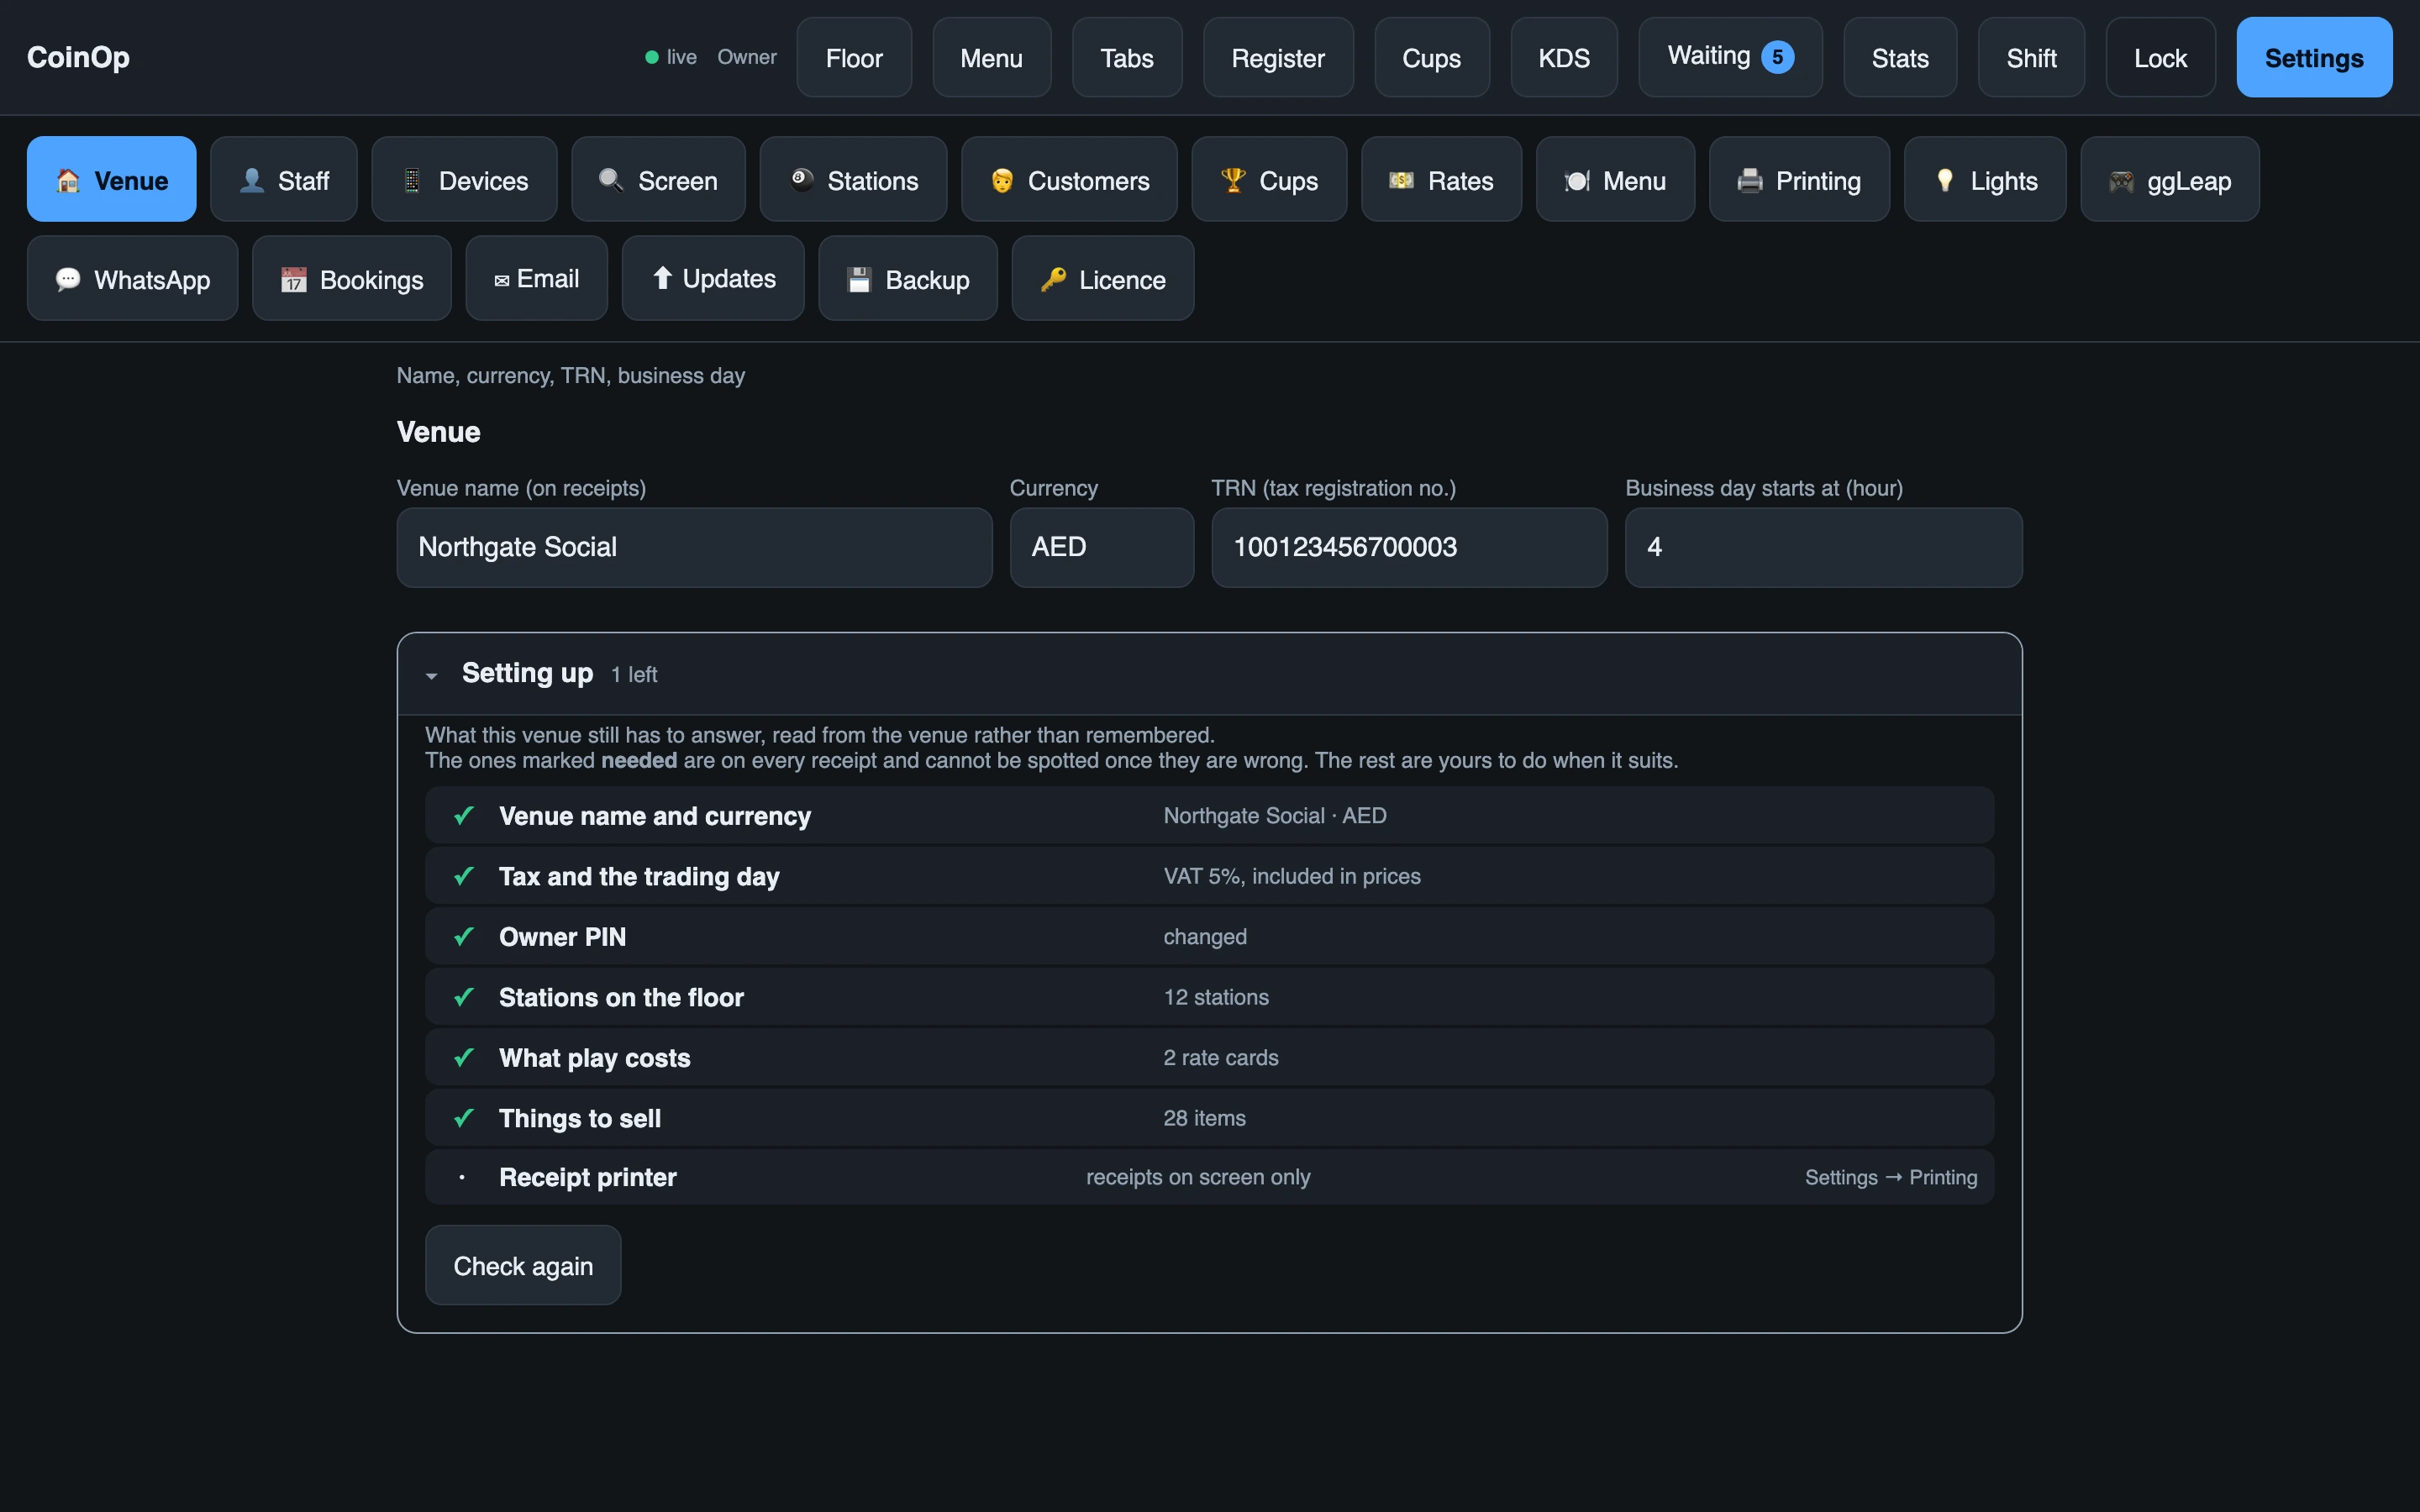Image resolution: width=2420 pixels, height=1512 pixels.
Task: Collapse the Setting up section arrow
Action: (431, 676)
